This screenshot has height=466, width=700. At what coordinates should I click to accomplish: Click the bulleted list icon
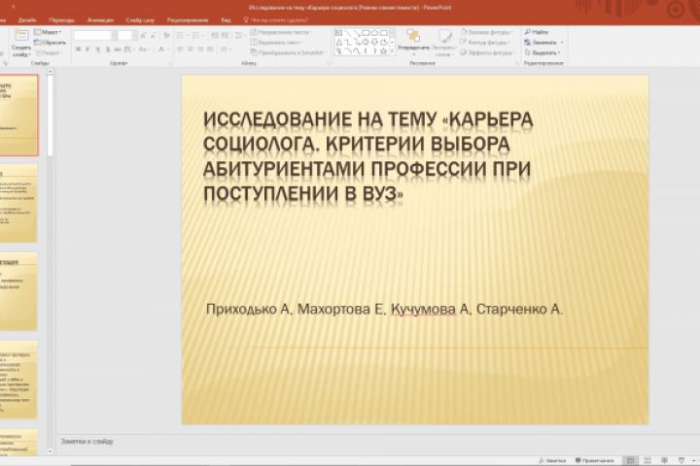point(181,35)
